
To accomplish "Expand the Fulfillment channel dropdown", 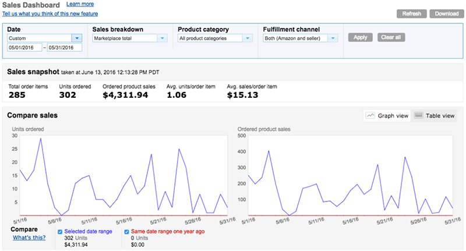I will coord(333,38).
